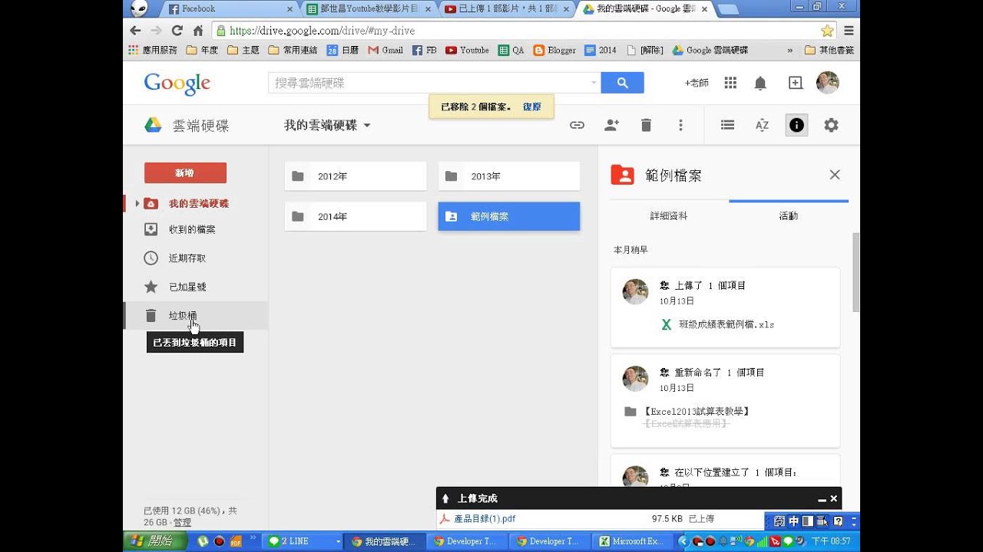Open the 年度 bookmarks folder
This screenshot has width=983, height=552.
pos(203,50)
